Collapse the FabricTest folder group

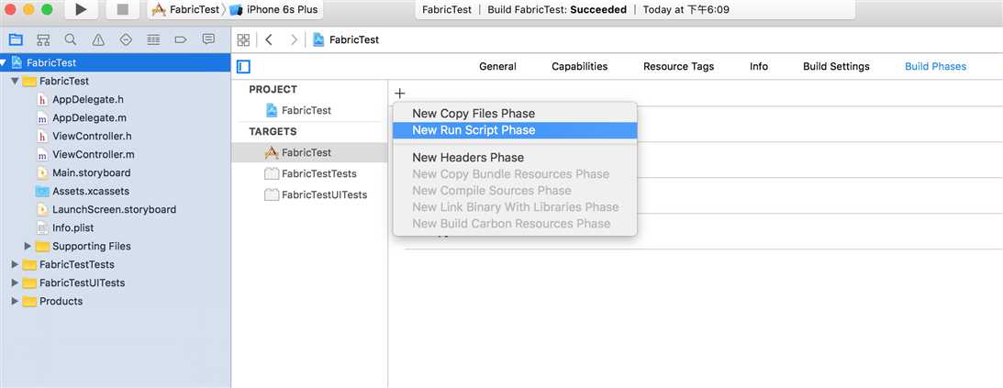pos(15,82)
